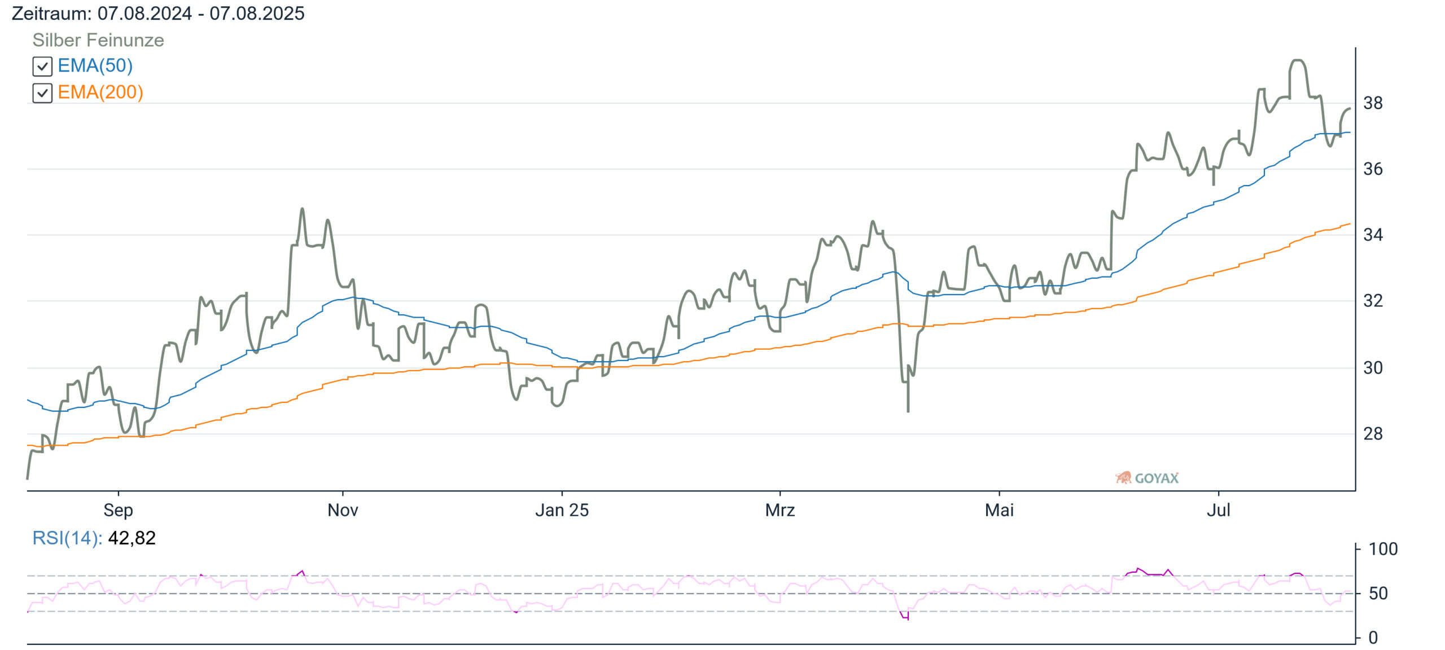Click the Jan 25 axis label

coord(562,510)
